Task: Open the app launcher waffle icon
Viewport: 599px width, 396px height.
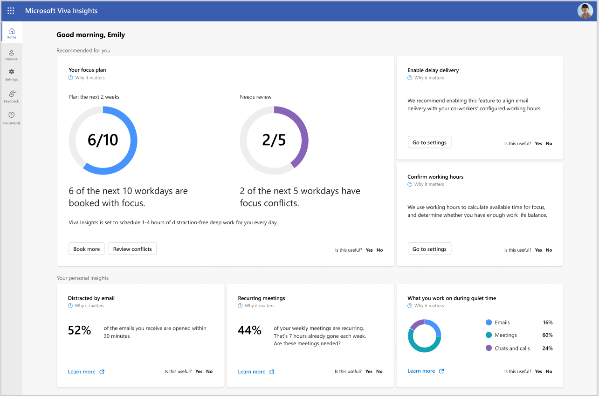Action: [x=11, y=11]
